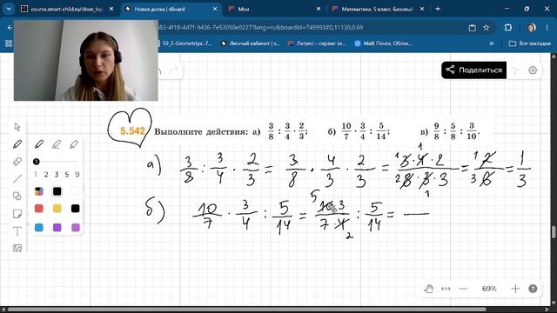This screenshot has width=557, height=313.
Task: Open the custom gradient color picker swatch
Action: tap(38, 191)
